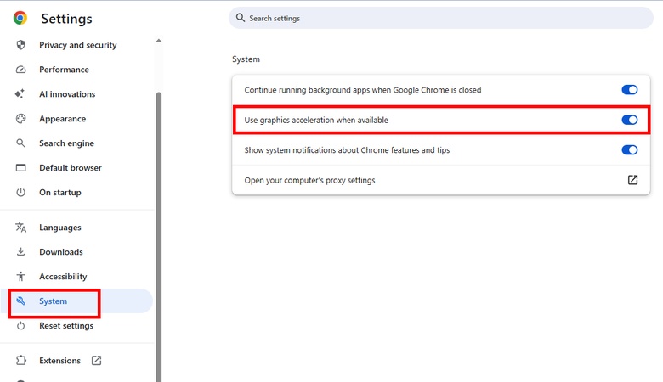Image resolution: width=663 pixels, height=382 pixels.
Task: Click 'Continue running background apps' label text
Action: click(363, 89)
